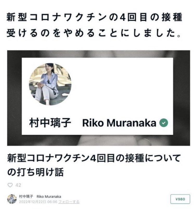Click small Riko Muranaka text beside the avatar
Screen dimensions: 195x214
click(49, 197)
